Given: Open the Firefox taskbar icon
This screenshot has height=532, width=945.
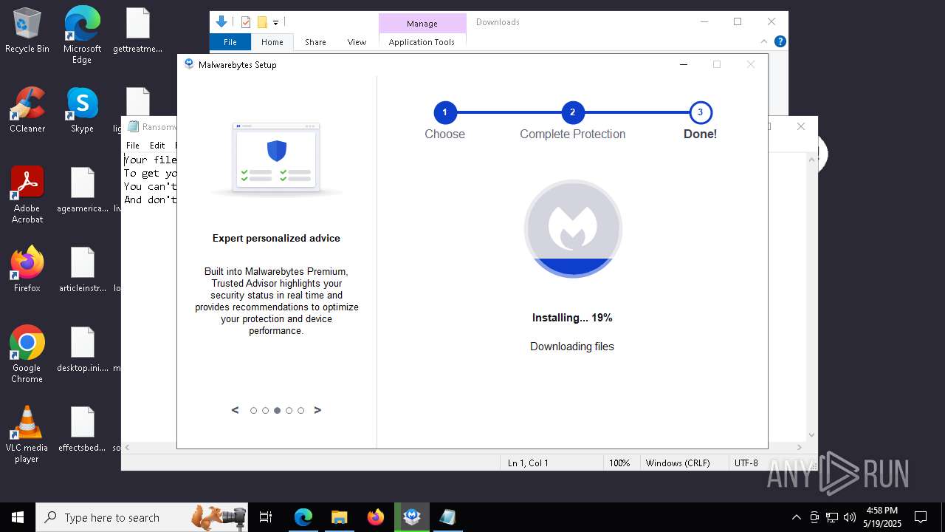Looking at the screenshot, I should point(376,517).
